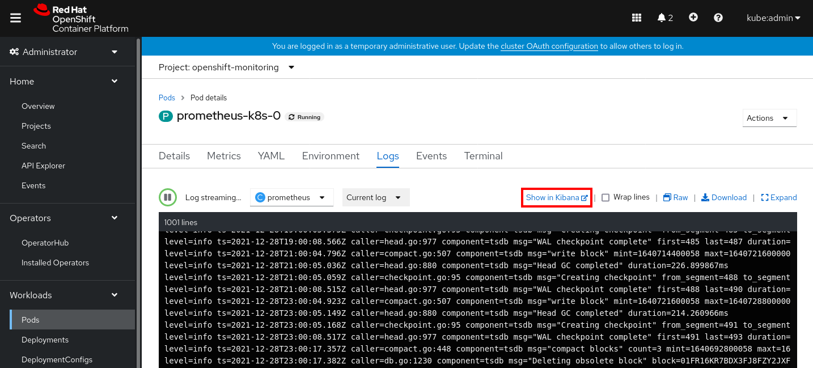The image size is (813, 368).
Task: Click the Head GC completed duration=226.899867ms line
Action: [446, 265]
